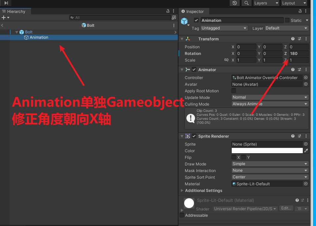Open the Animator help icon
Image resolution: width=316 pixels, height=226 pixels.
click(293, 69)
